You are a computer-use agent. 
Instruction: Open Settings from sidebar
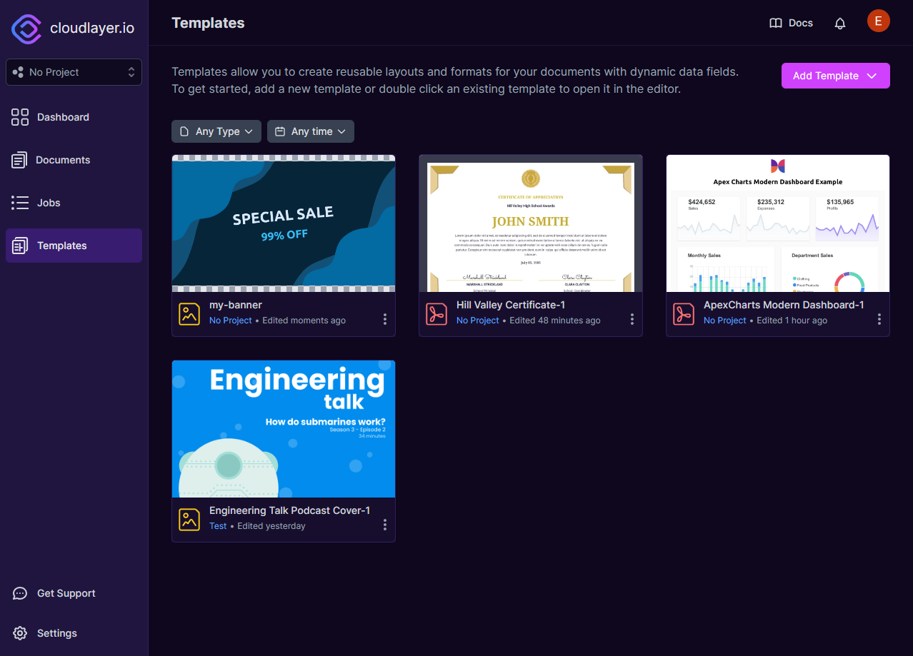click(74, 633)
